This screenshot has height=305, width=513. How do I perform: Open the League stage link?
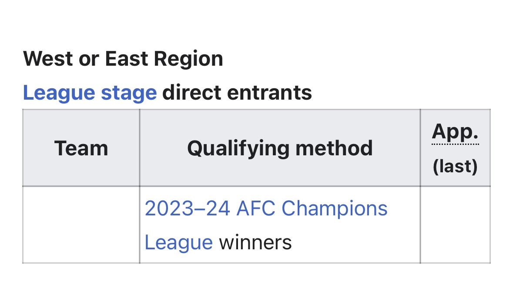[x=89, y=93]
